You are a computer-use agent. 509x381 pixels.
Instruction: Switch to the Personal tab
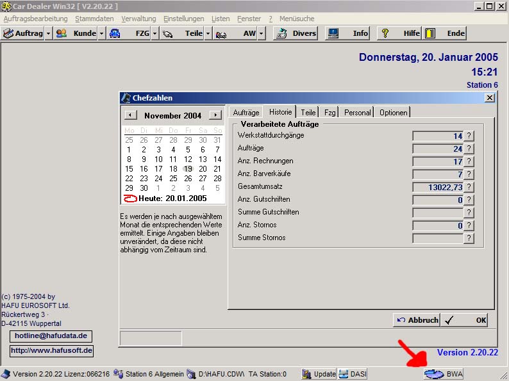[357, 113]
